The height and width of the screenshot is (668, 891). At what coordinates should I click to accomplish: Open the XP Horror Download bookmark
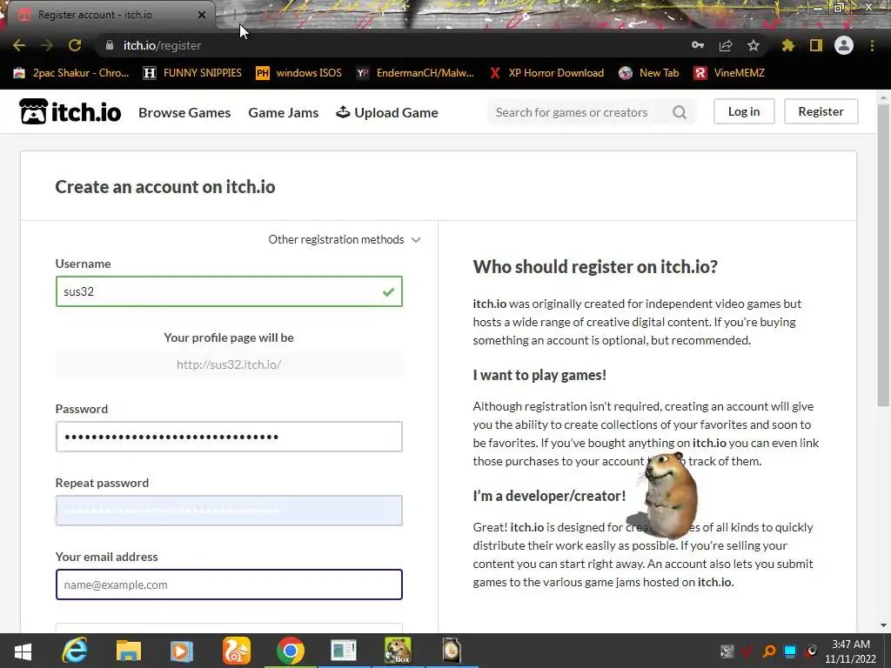[x=546, y=73]
